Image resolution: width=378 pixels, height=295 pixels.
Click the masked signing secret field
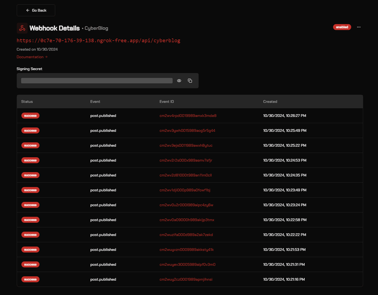tap(97, 81)
